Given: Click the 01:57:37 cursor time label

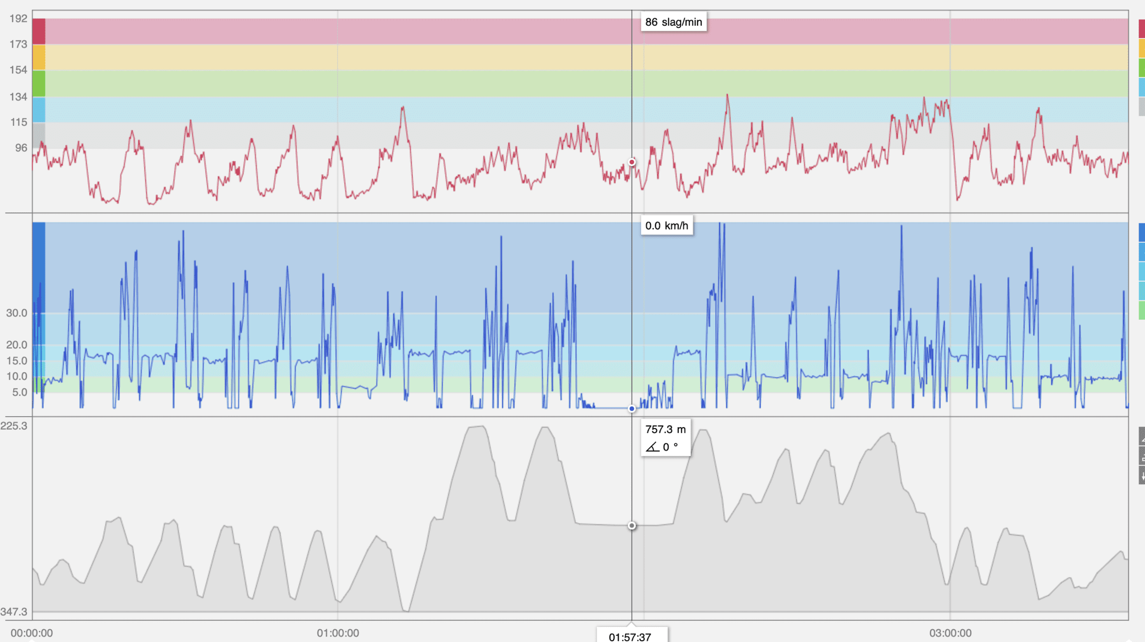Looking at the screenshot, I should point(630,637).
